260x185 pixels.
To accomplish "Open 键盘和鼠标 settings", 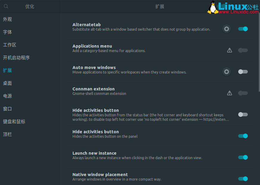I will pos(15,121).
